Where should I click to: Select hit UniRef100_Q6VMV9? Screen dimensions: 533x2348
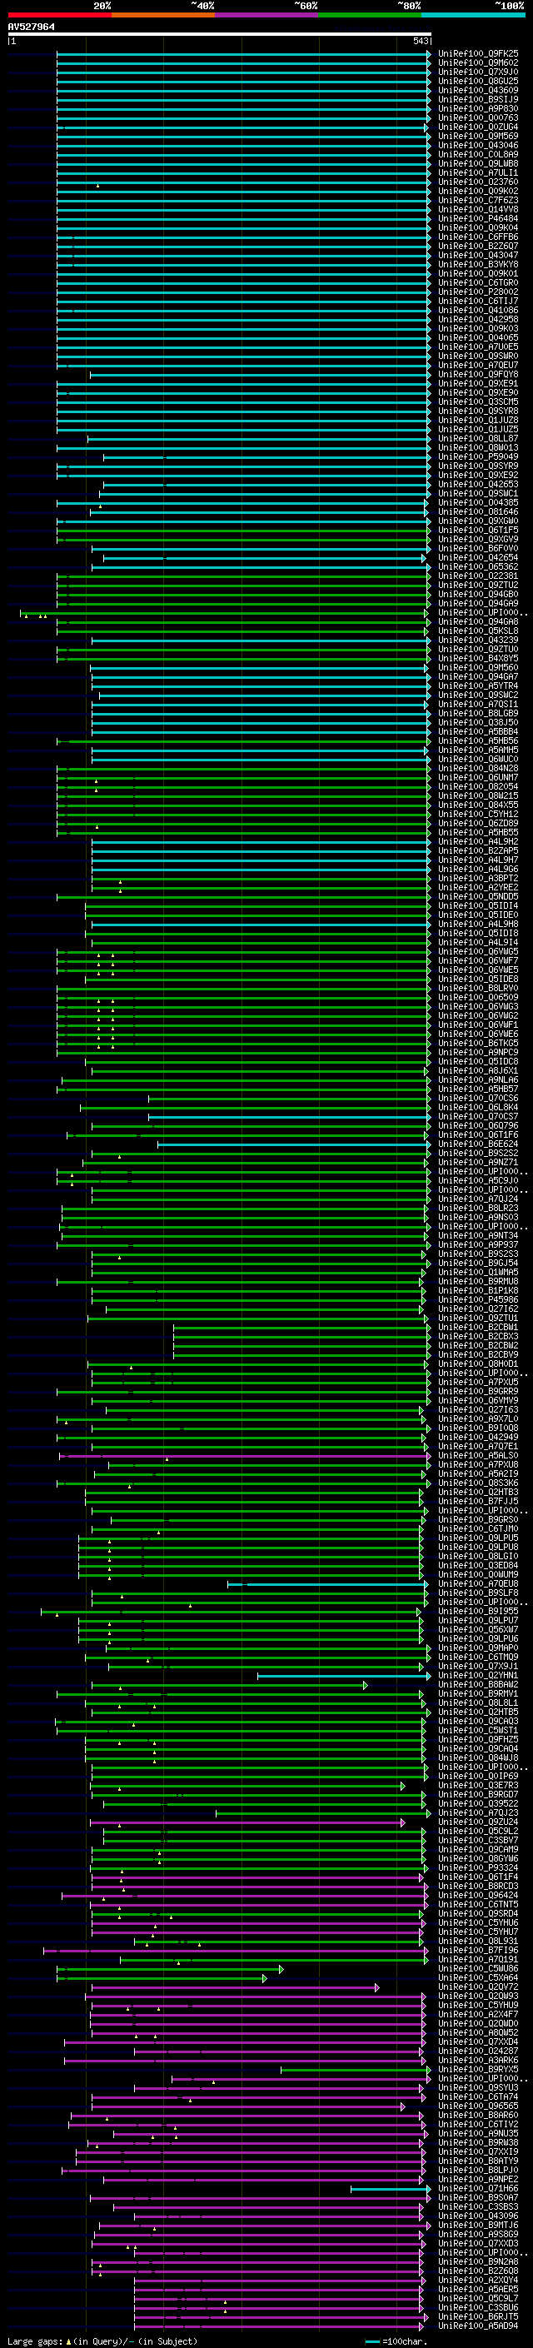[478, 1400]
